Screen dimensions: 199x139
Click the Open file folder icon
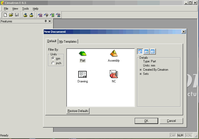[11, 15]
